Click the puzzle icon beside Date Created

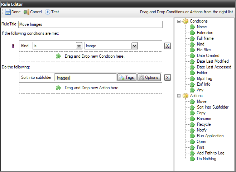[192, 56]
